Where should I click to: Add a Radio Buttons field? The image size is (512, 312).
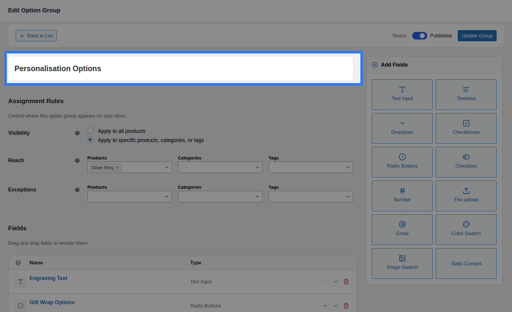[402, 162]
